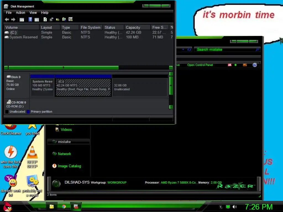Click the File System column header

click(x=91, y=27)
